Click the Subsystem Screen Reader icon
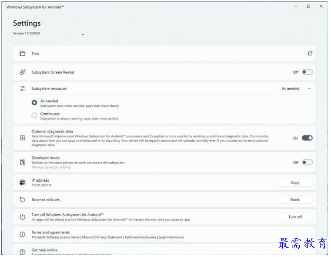The width and height of the screenshot is (331, 257). 22,72
